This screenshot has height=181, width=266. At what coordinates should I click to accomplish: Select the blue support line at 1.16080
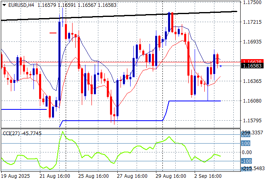[x=195, y=101]
